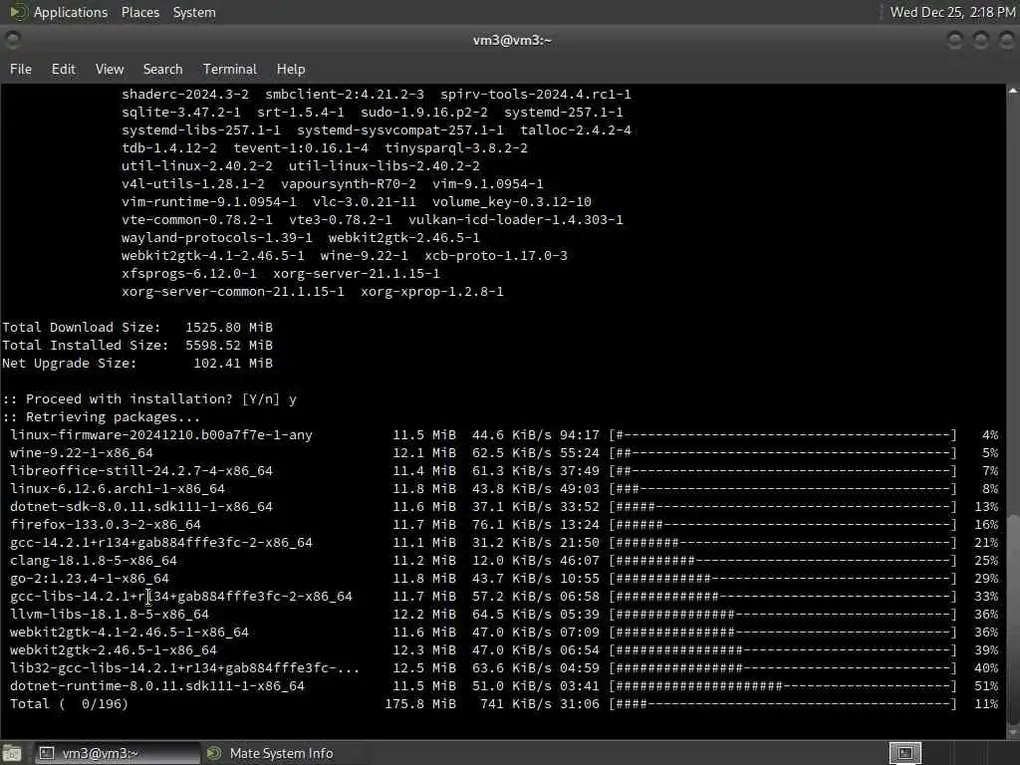Click 'libreoffice-still-24.2.7-4-x86_64' row name
This screenshot has height=765, width=1020.
click(x=141, y=470)
